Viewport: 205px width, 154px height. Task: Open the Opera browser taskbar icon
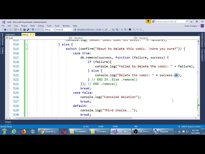tap(63, 132)
